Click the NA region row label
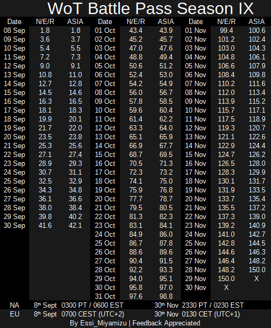The width and height of the screenshot is (271, 328). [x=15, y=305]
